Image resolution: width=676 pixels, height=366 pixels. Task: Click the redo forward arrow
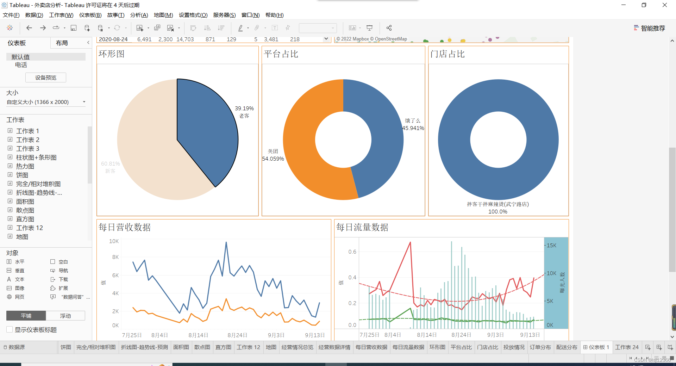point(43,28)
